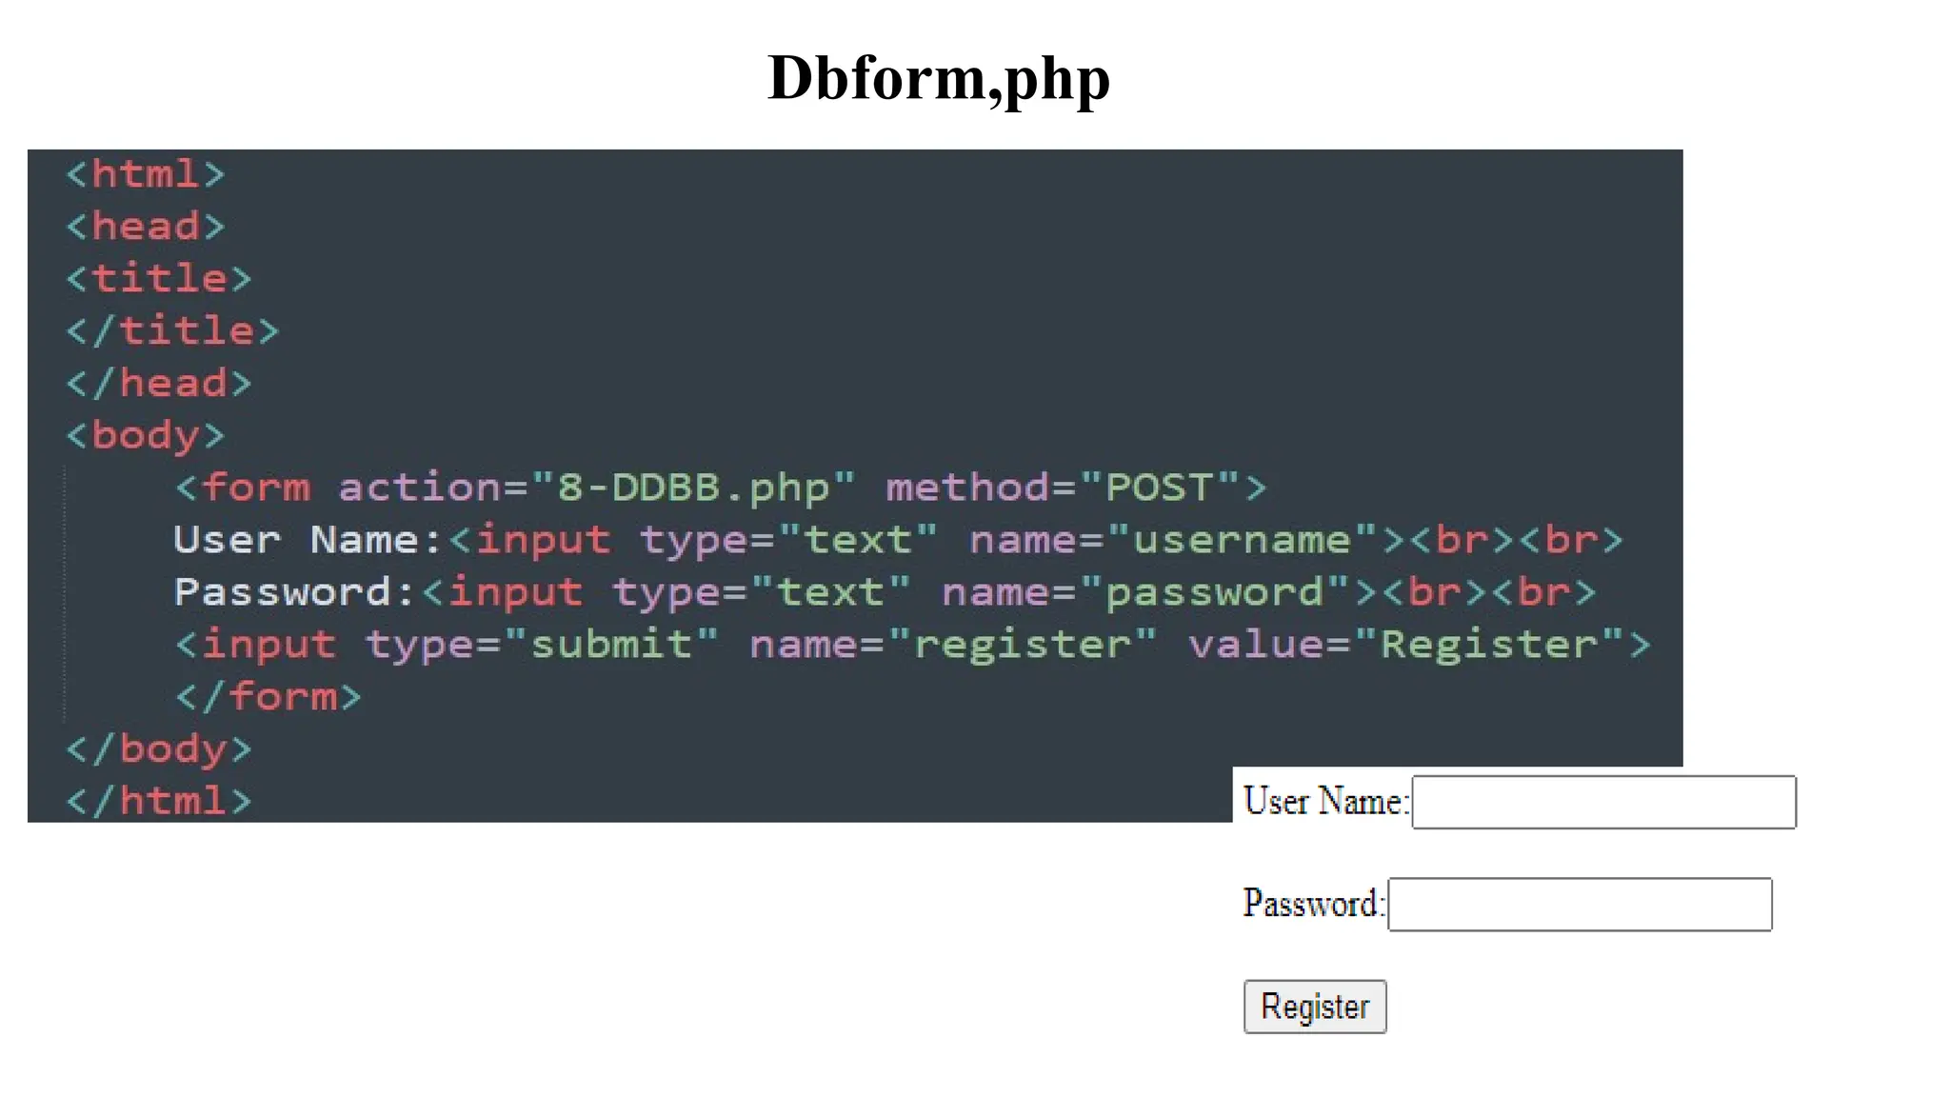The image size is (1950, 1097).
Task: Click the closing </body> tag line
Action: (158, 749)
